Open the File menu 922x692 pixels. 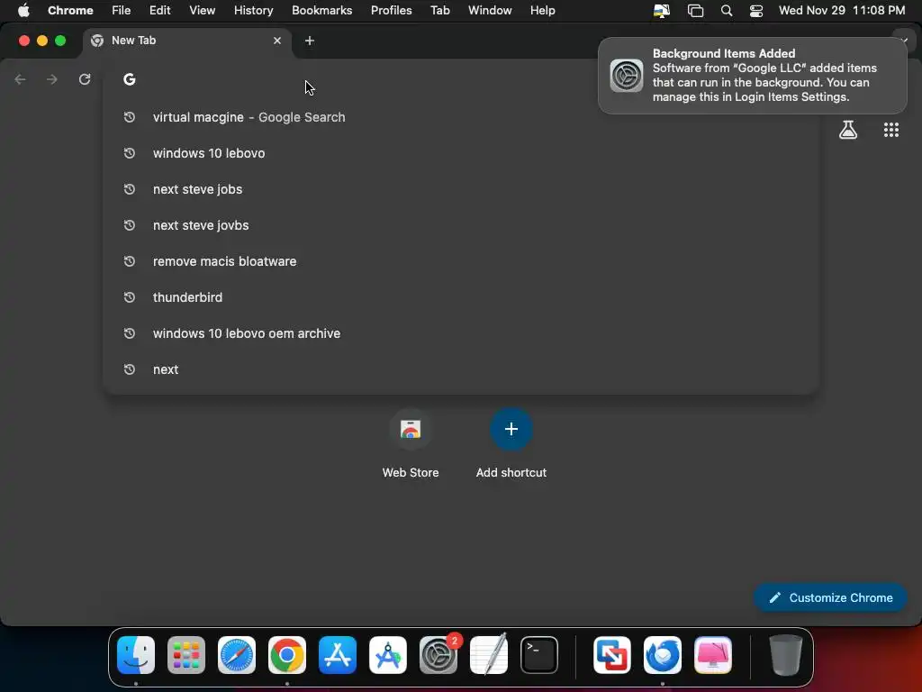click(122, 11)
